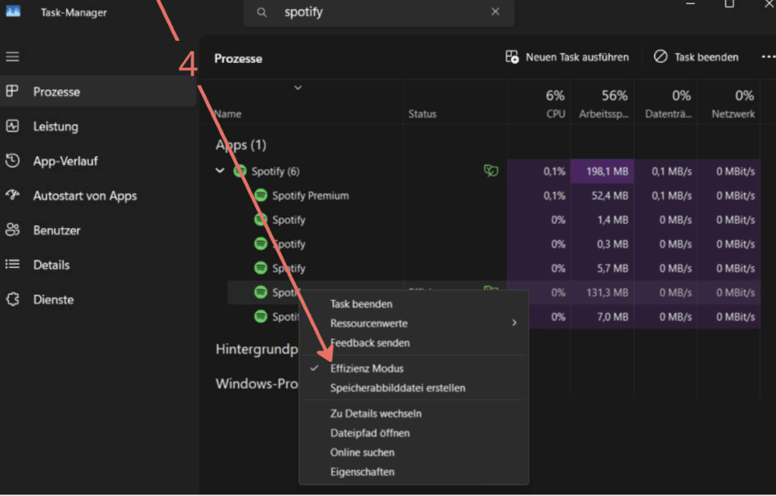Expand the Ressourcenwerte submenu arrow
This screenshot has height=496, width=776.
click(515, 323)
